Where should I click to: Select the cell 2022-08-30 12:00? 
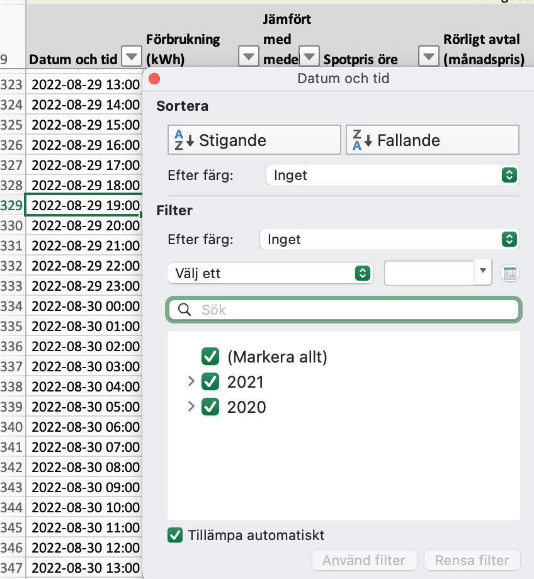pyautogui.click(x=84, y=548)
